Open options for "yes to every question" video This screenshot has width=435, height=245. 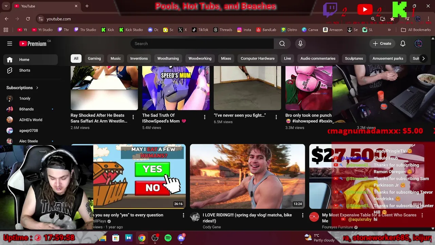point(183,215)
